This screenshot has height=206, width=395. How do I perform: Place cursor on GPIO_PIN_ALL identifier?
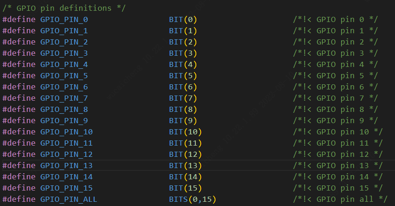point(68,199)
